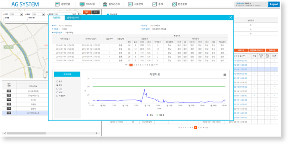This screenshot has width=288, height=144.
Task: Click the 조회 icon for 박서인 row
Action: 9,100
